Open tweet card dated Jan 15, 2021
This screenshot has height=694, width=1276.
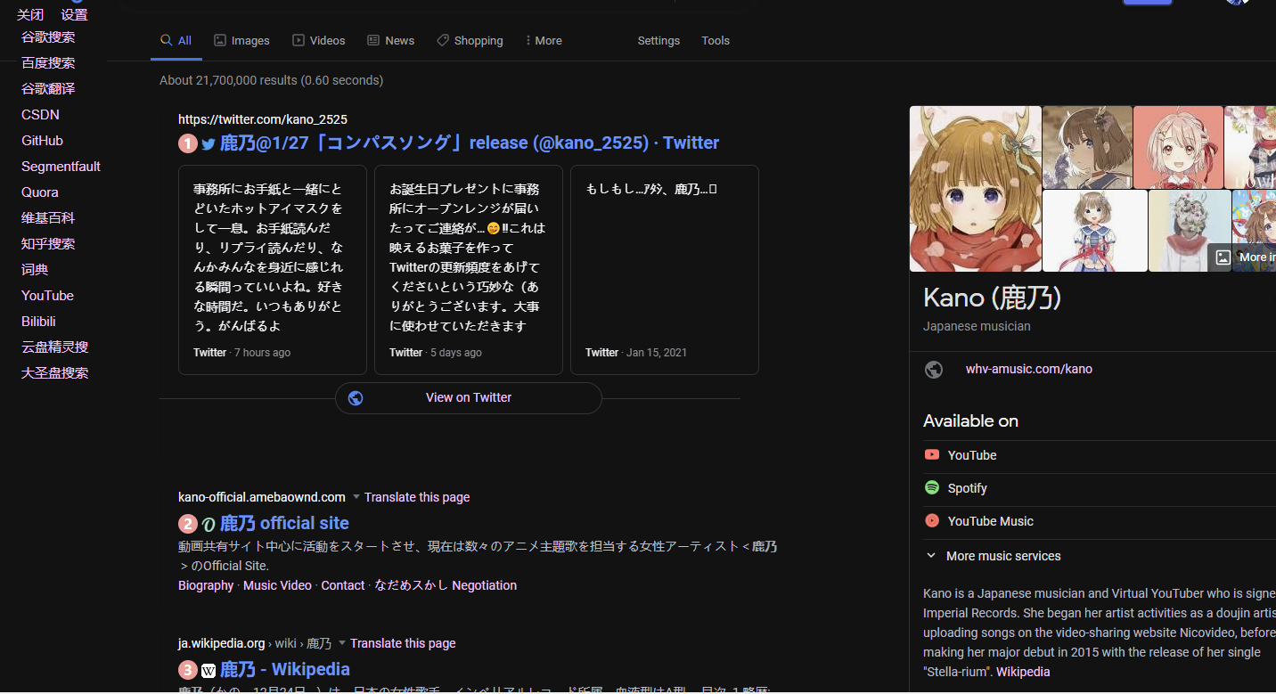(665, 270)
